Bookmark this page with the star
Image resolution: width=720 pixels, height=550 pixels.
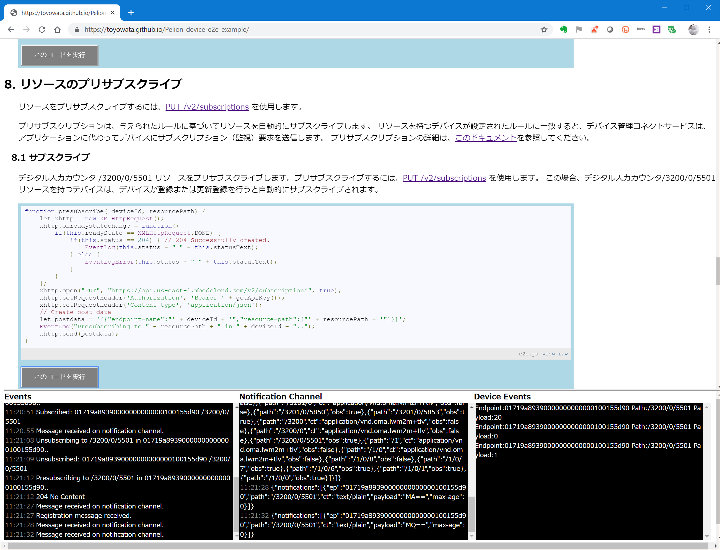coord(544,29)
